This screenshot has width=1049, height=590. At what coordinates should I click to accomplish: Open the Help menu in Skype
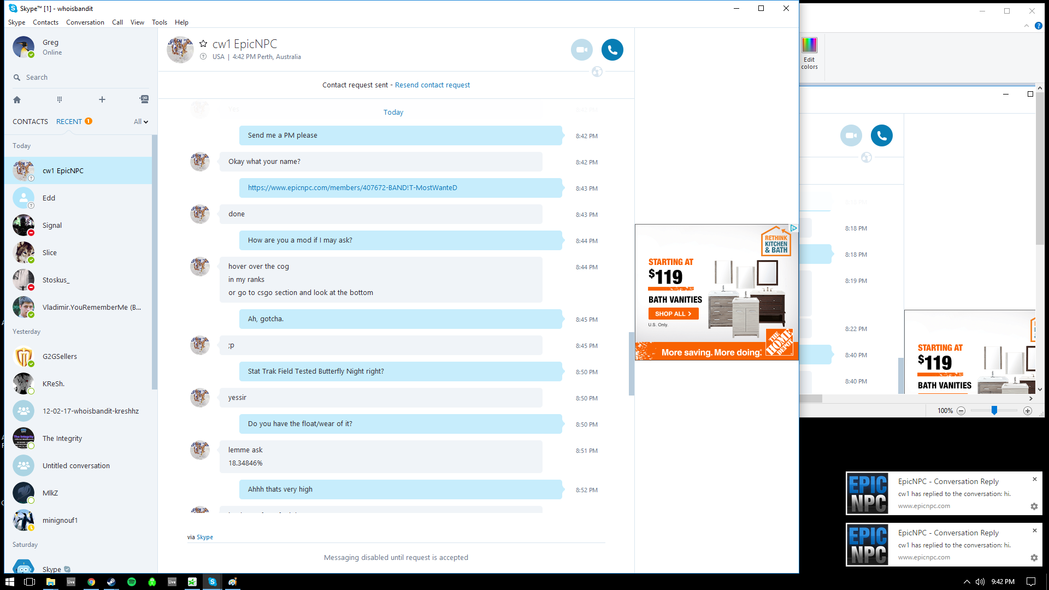pos(181,22)
